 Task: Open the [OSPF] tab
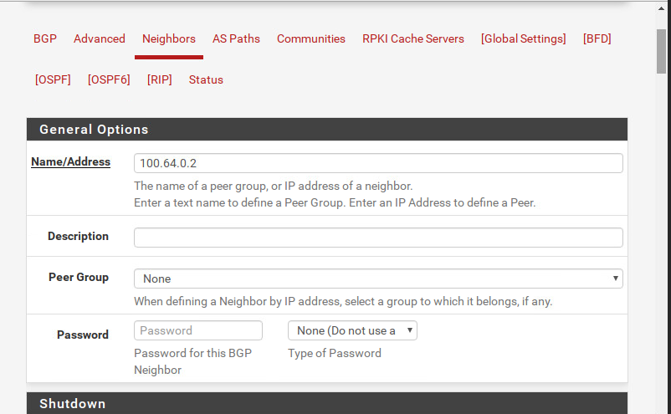[x=53, y=79]
